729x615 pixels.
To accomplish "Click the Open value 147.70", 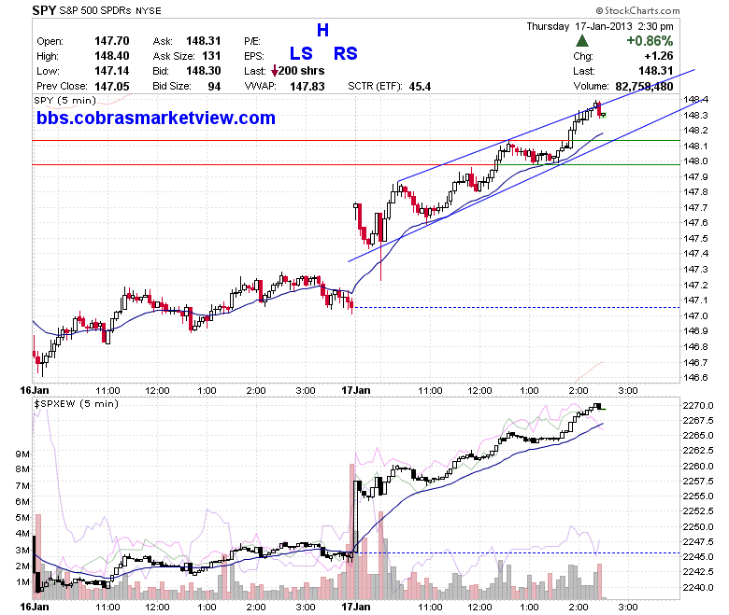I will (x=112, y=41).
